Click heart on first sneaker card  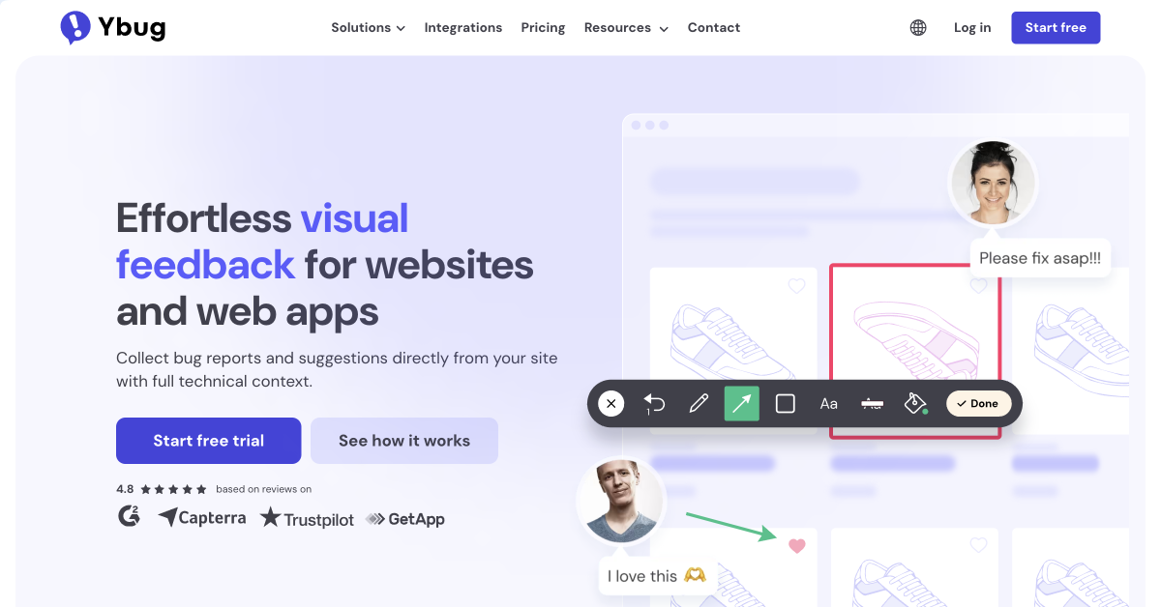point(796,286)
